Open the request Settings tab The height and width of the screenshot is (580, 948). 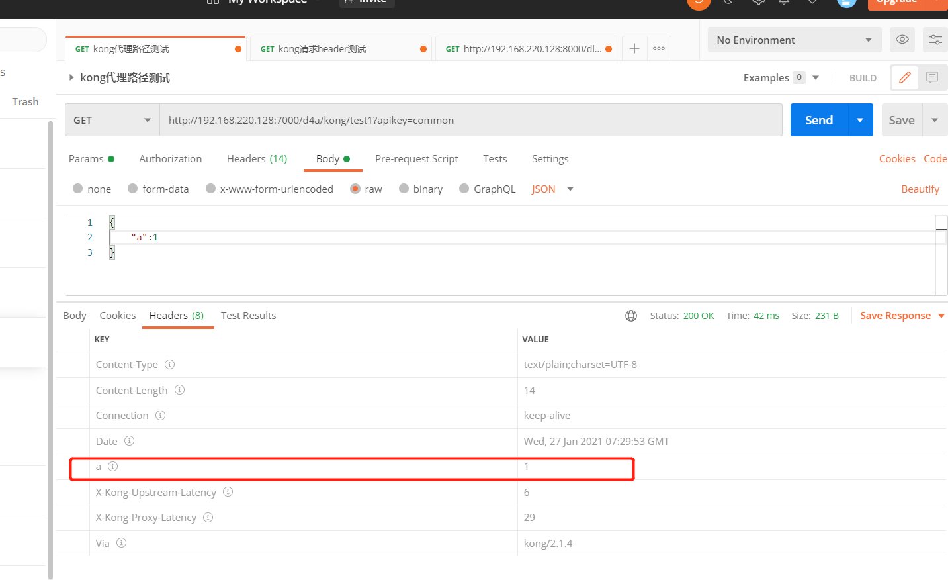(x=550, y=158)
